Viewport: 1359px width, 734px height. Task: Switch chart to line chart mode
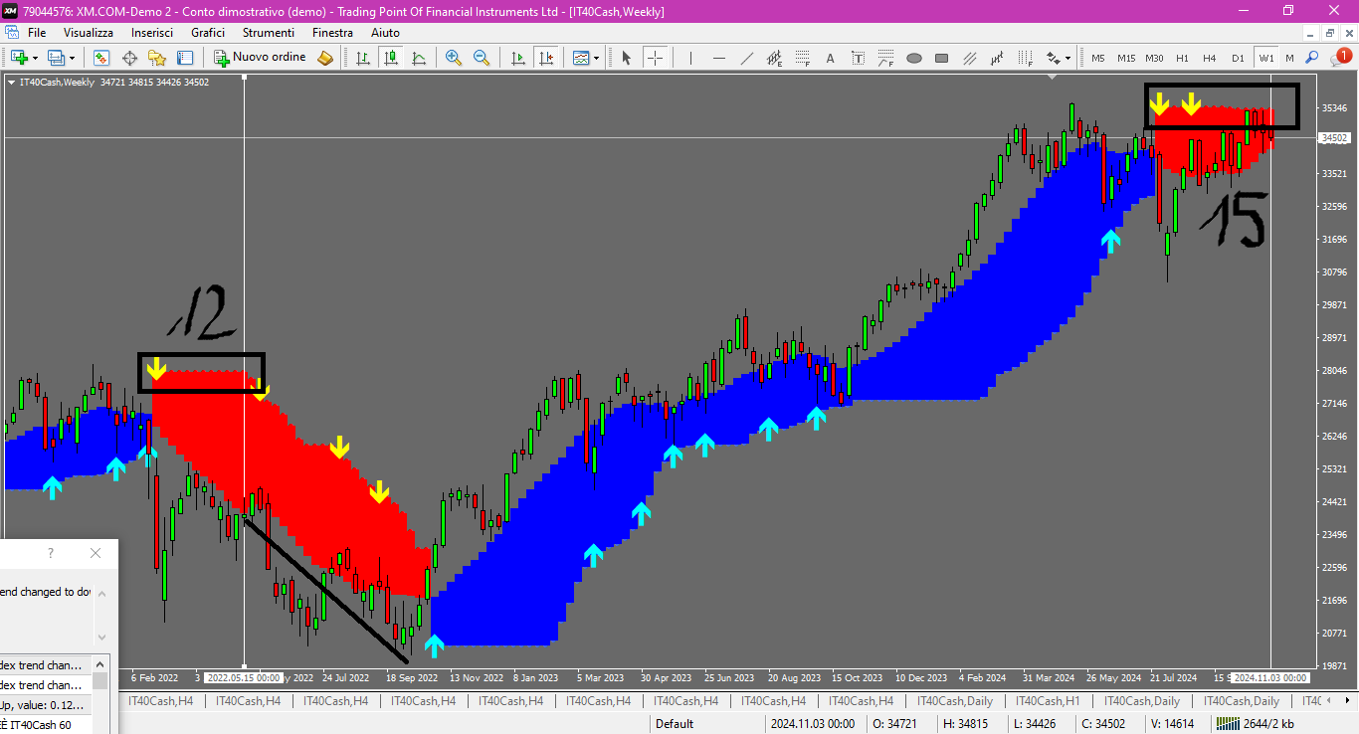tap(419, 58)
